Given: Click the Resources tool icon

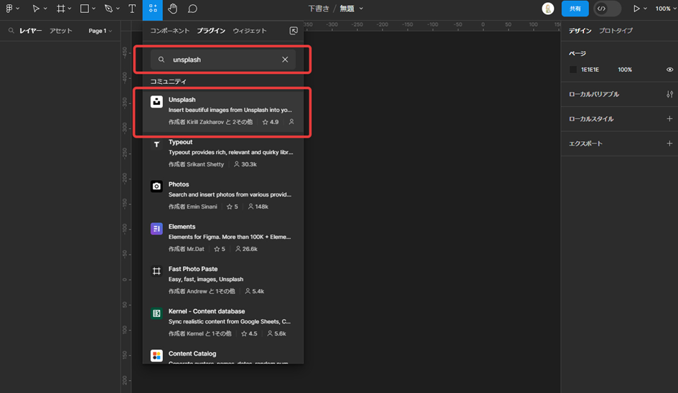Looking at the screenshot, I should pyautogui.click(x=153, y=9).
